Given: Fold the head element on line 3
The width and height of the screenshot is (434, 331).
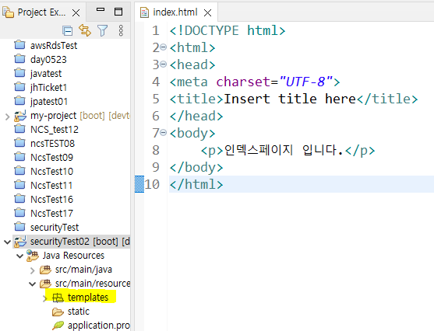Looking at the screenshot, I should (x=164, y=64).
